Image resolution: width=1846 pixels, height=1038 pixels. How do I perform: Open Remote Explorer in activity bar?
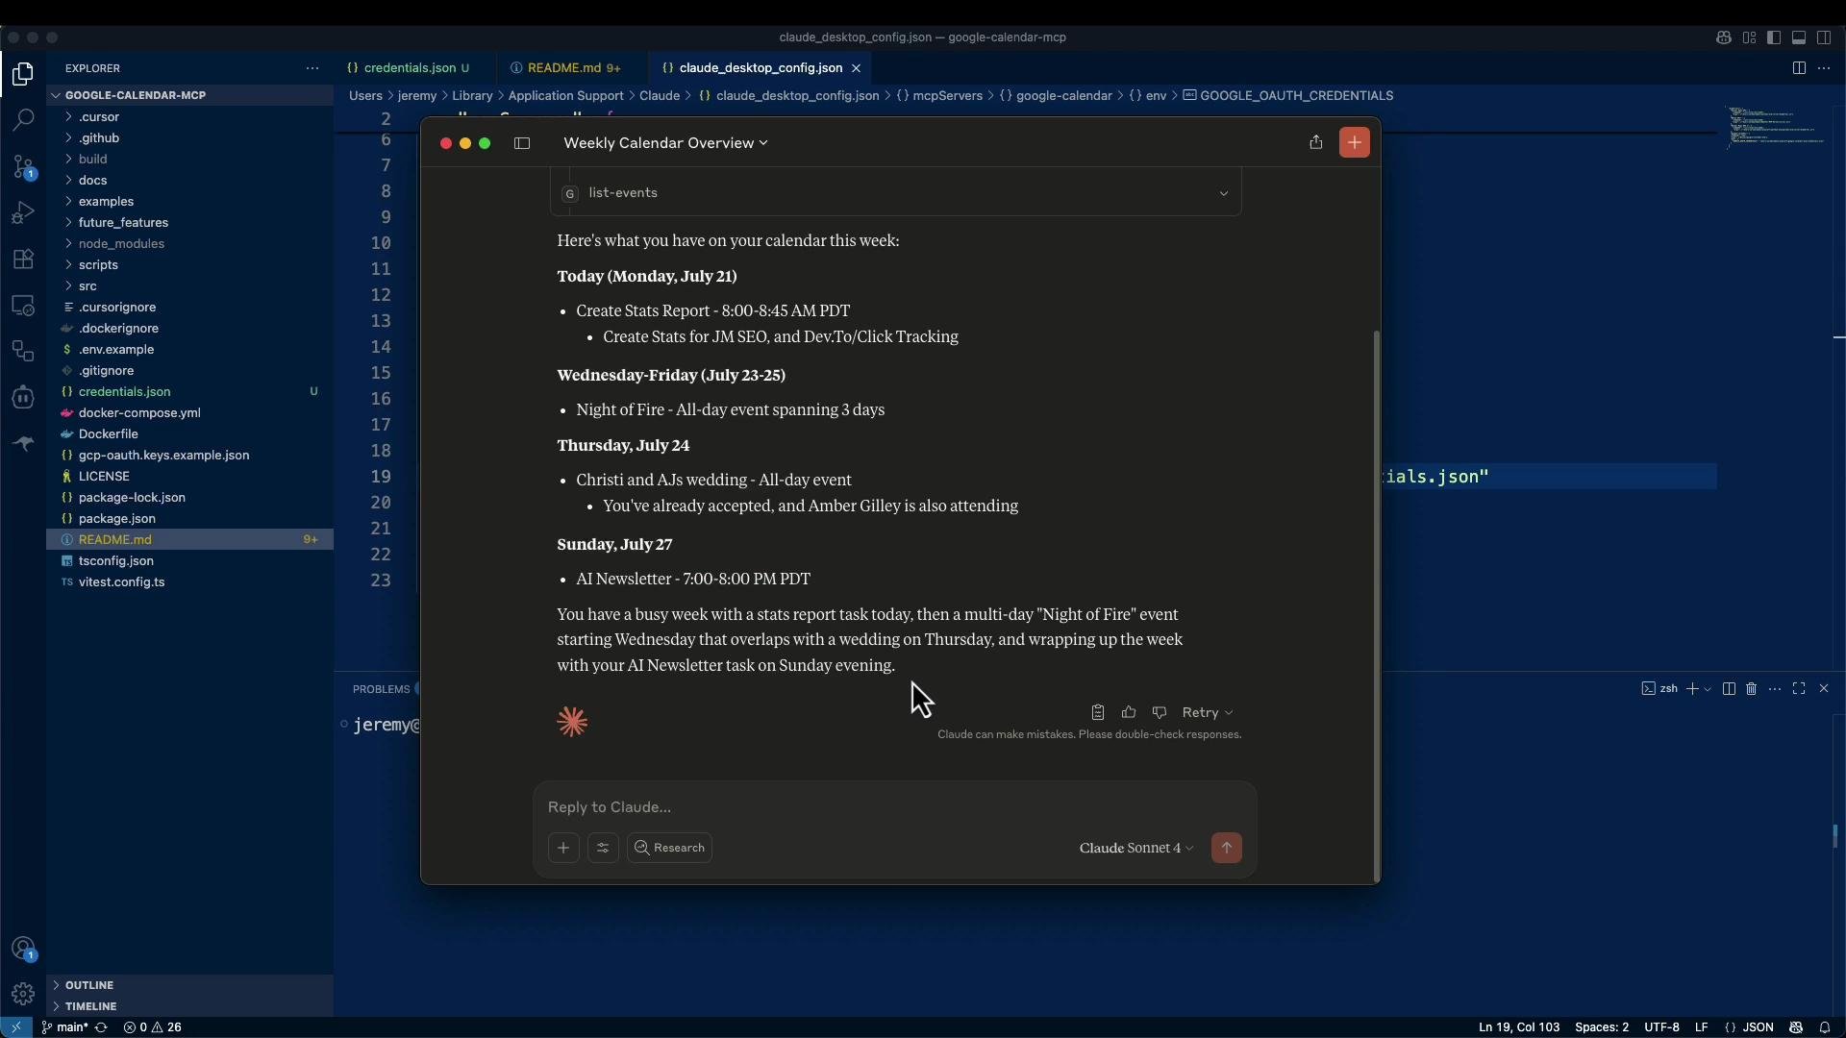23,306
